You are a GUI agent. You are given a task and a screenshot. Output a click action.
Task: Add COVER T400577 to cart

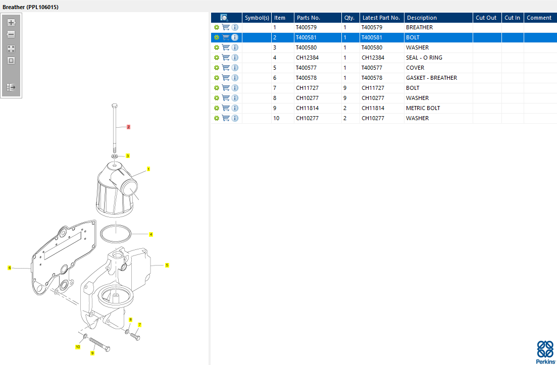[226, 68]
